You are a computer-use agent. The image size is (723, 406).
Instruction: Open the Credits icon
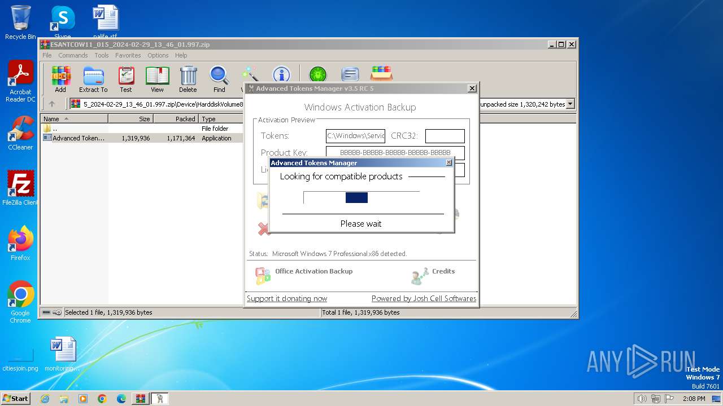tap(420, 276)
